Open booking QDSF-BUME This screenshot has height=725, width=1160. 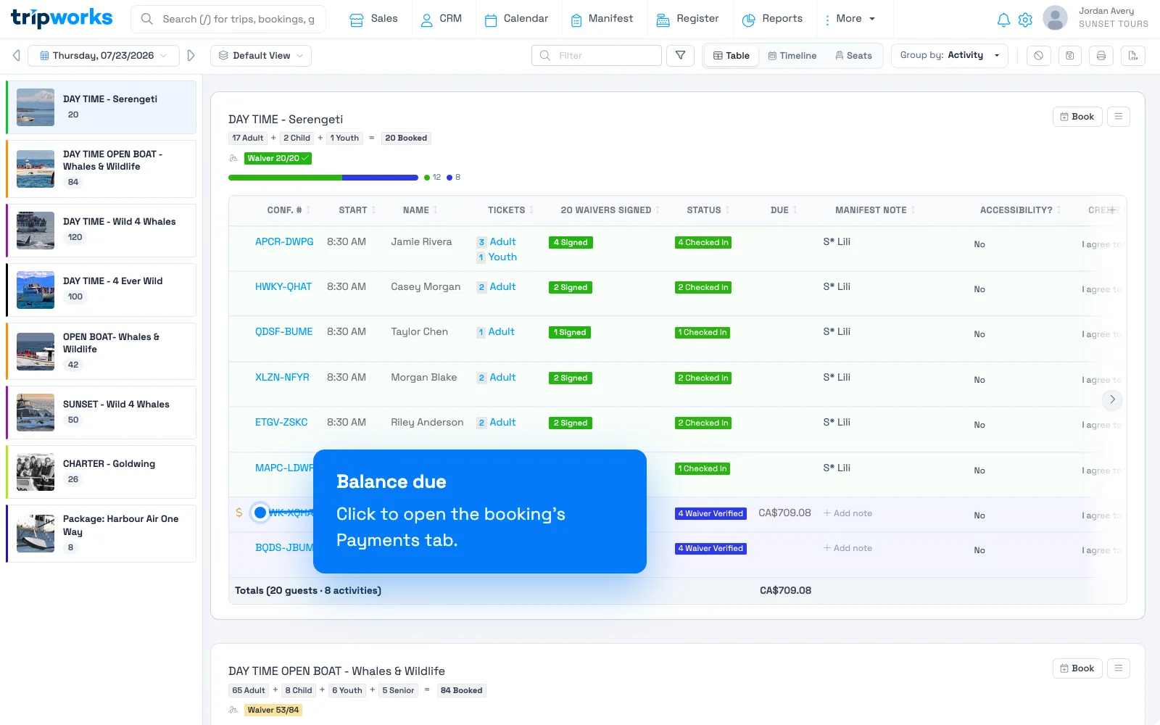coord(283,332)
